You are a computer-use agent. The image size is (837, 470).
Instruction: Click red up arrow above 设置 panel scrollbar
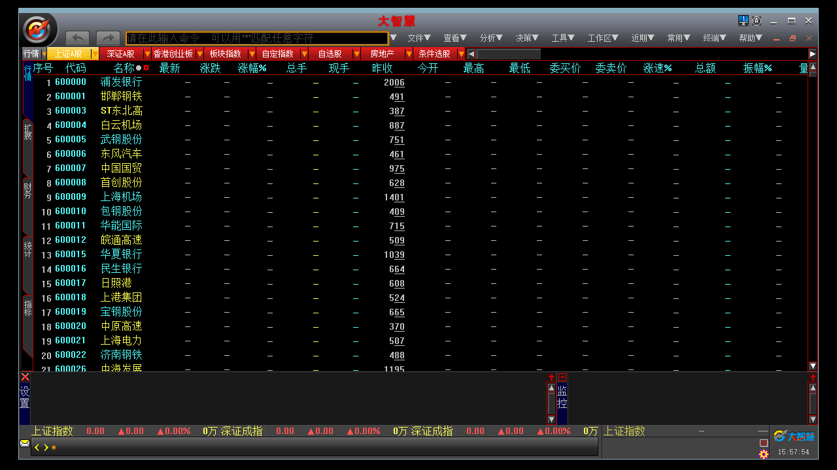coord(551,377)
